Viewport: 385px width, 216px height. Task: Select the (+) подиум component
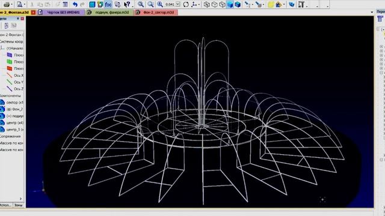pyautogui.click(x=12, y=116)
